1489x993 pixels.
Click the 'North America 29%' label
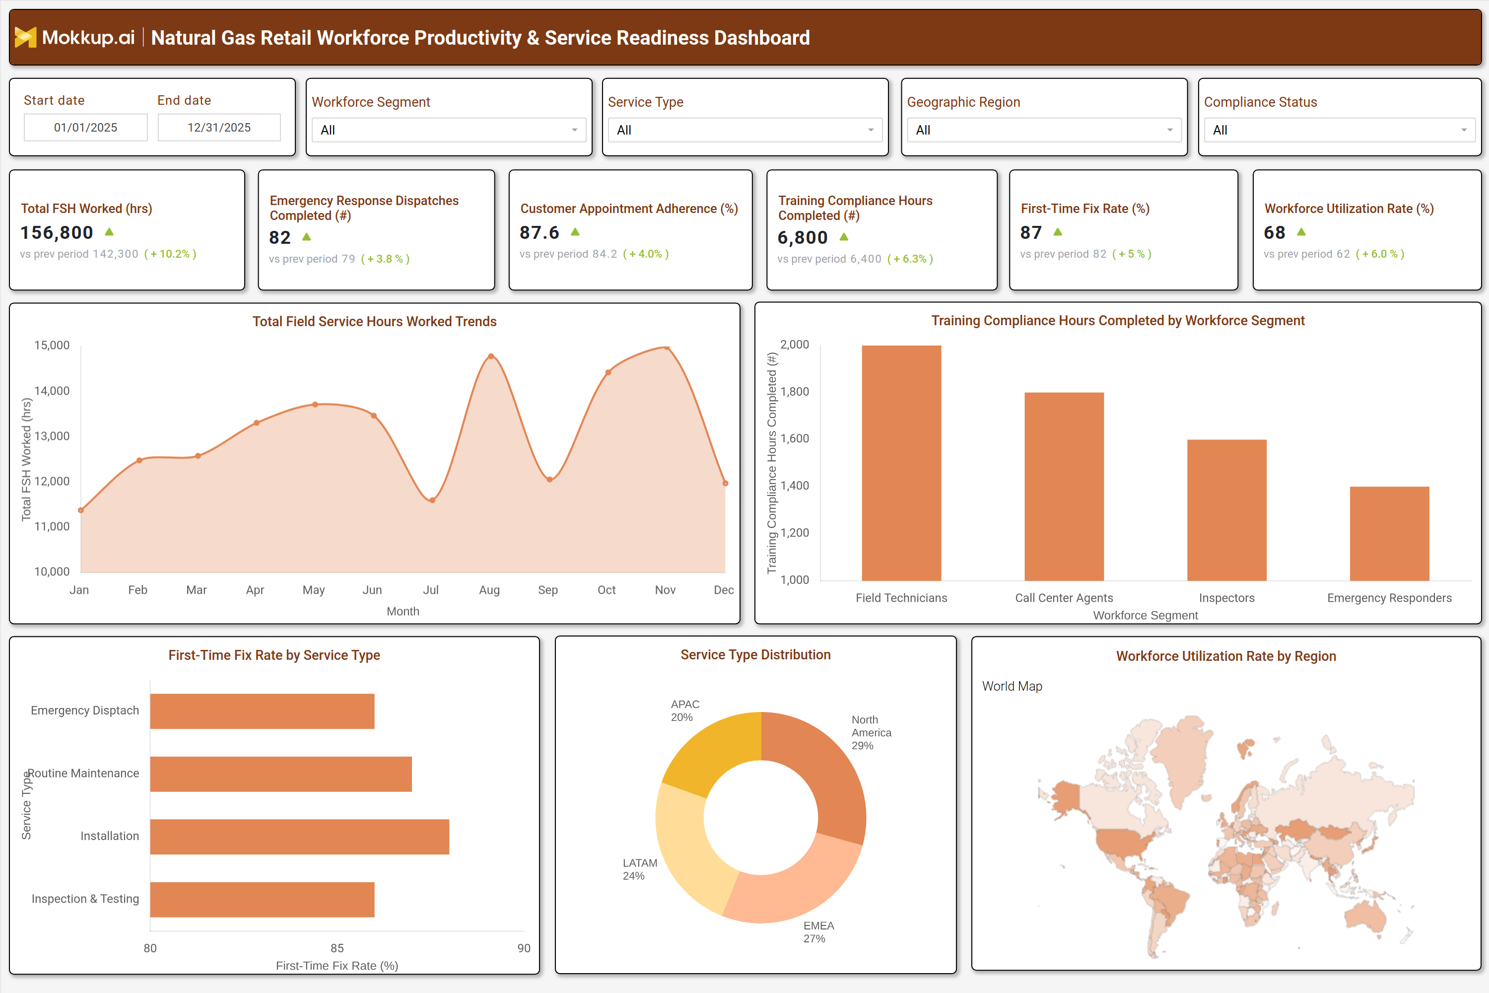pyautogui.click(x=871, y=732)
